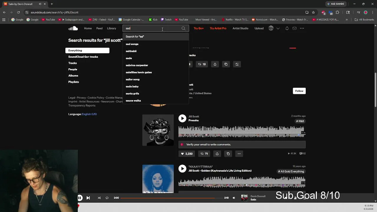This screenshot has width=377, height=212.
Task: Open Artist Studio
Action: (240, 28)
